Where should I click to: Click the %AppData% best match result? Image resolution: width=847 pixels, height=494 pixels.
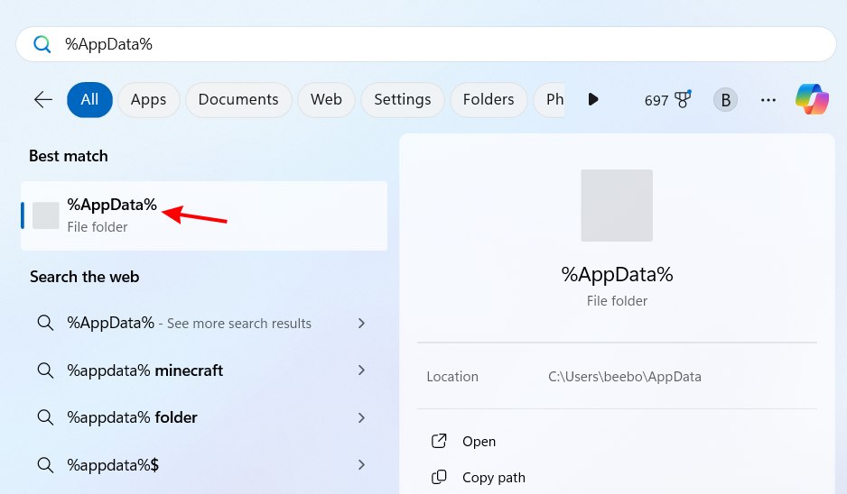(112, 215)
